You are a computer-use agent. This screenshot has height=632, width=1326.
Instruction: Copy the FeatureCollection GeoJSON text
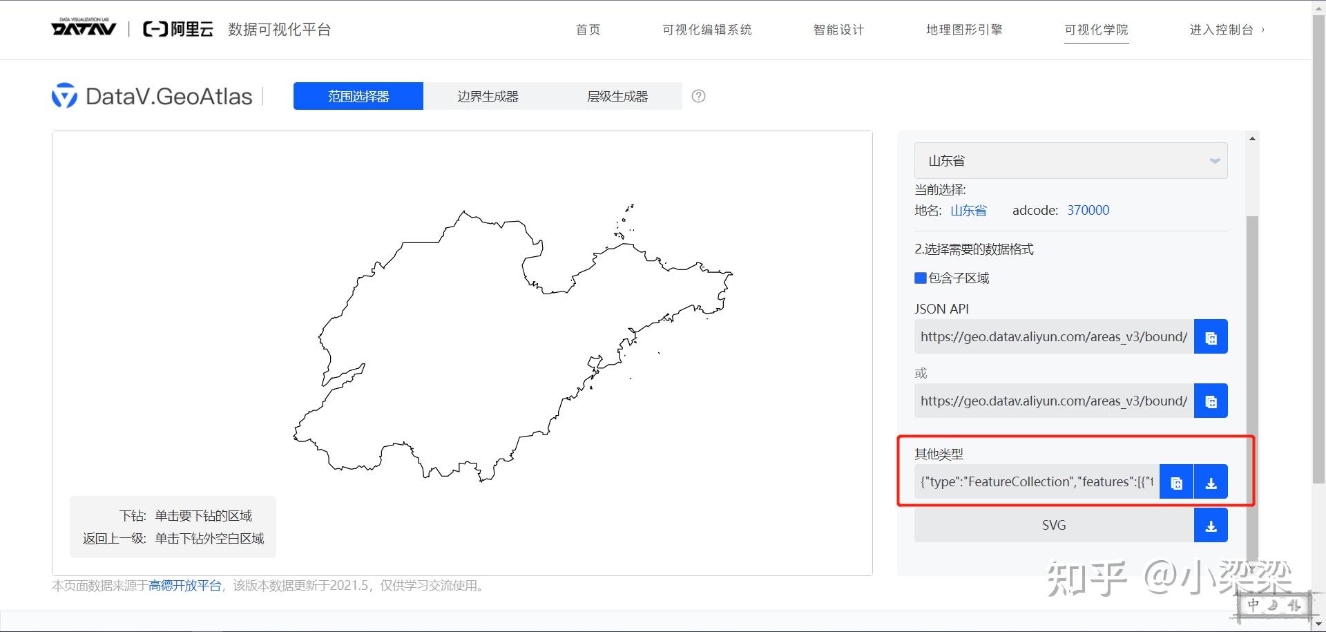[x=1176, y=482]
